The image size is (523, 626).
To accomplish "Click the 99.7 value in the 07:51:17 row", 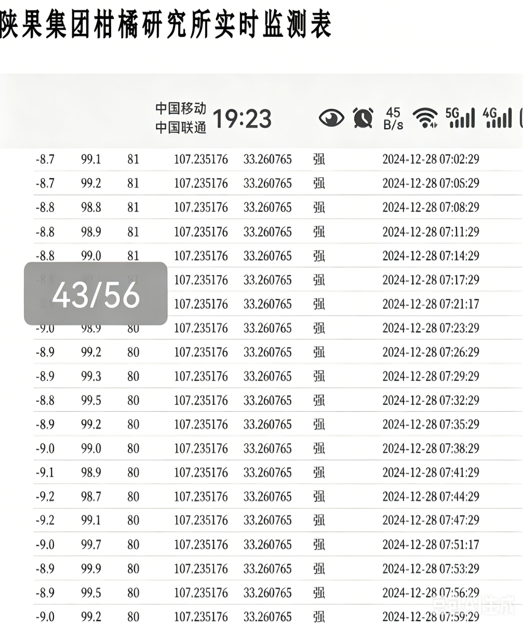I will (x=91, y=545).
